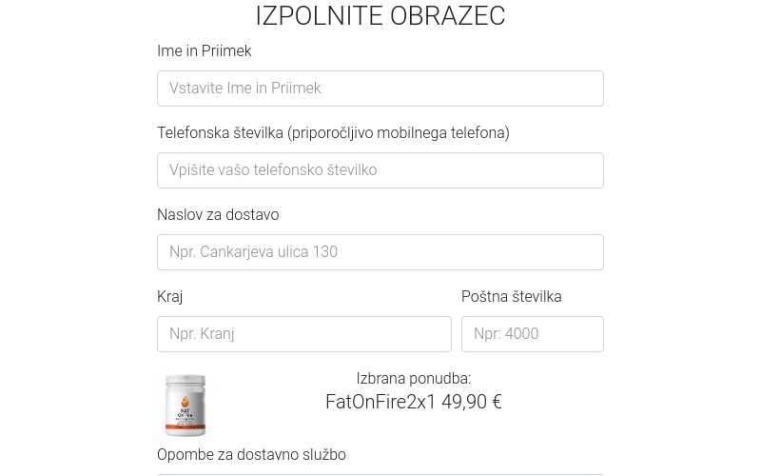Click the "Telefonska številka" label text

point(221,133)
